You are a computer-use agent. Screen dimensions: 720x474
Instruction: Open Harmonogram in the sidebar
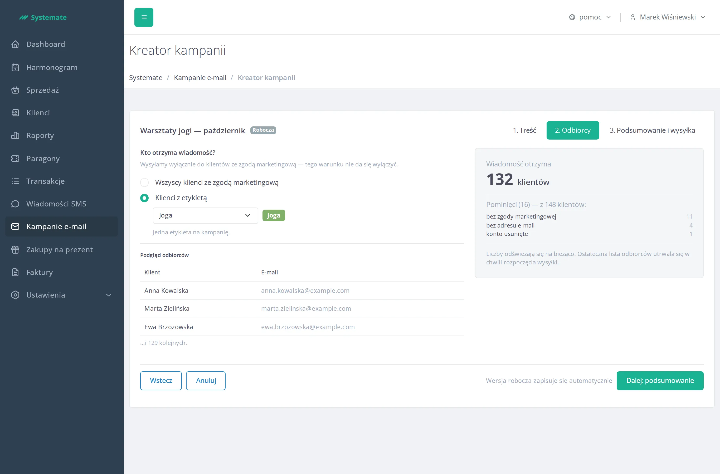click(62, 67)
